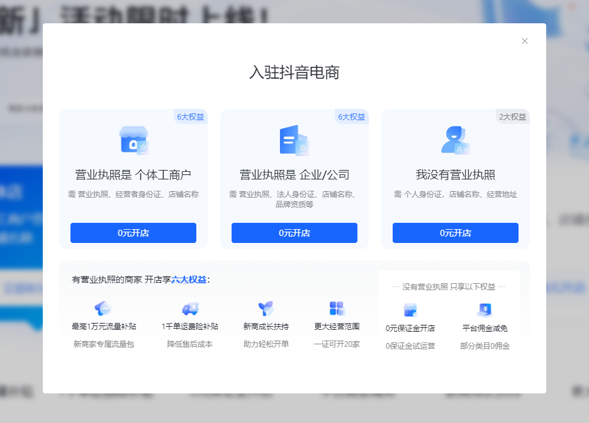Select the 我没有营业执照 card title
Viewport: 589px width, 423px height.
456,175
